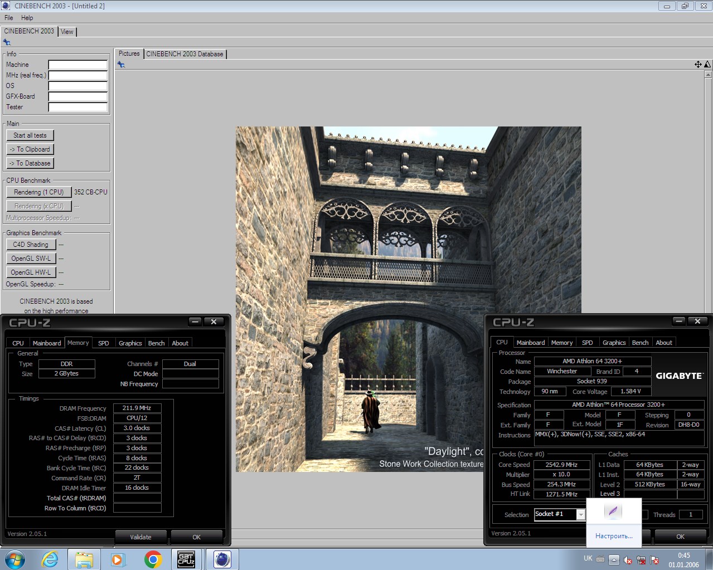
Task: Click the network tray icon
Action: tap(641, 559)
